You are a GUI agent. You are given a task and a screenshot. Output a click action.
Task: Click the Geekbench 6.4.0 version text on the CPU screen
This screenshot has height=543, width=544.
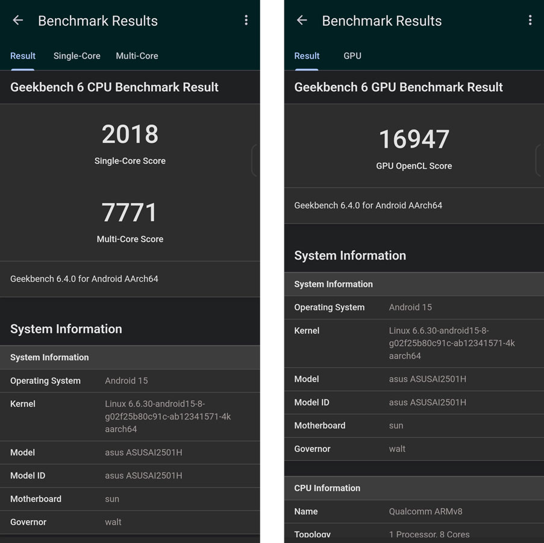tap(84, 279)
